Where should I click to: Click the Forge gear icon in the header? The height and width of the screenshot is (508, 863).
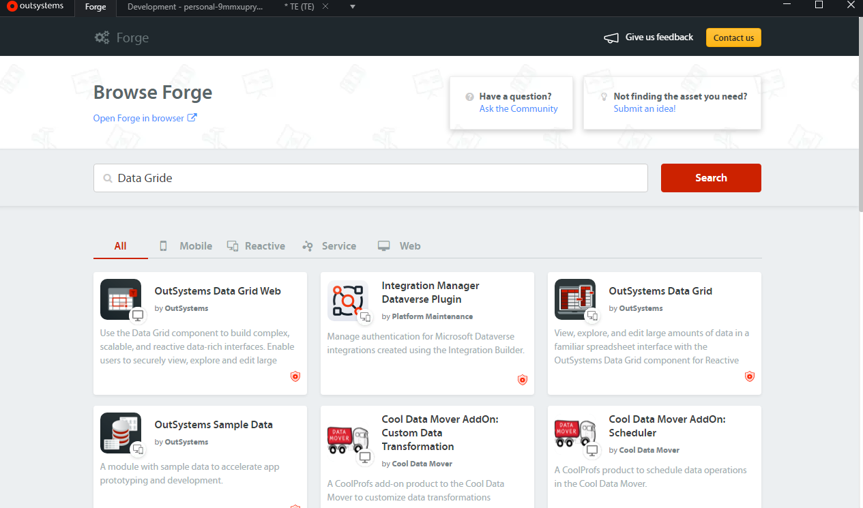[x=102, y=38]
